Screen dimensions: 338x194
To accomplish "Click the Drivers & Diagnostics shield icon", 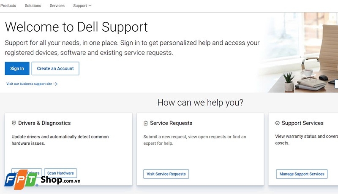I will pyautogui.click(x=14, y=123).
